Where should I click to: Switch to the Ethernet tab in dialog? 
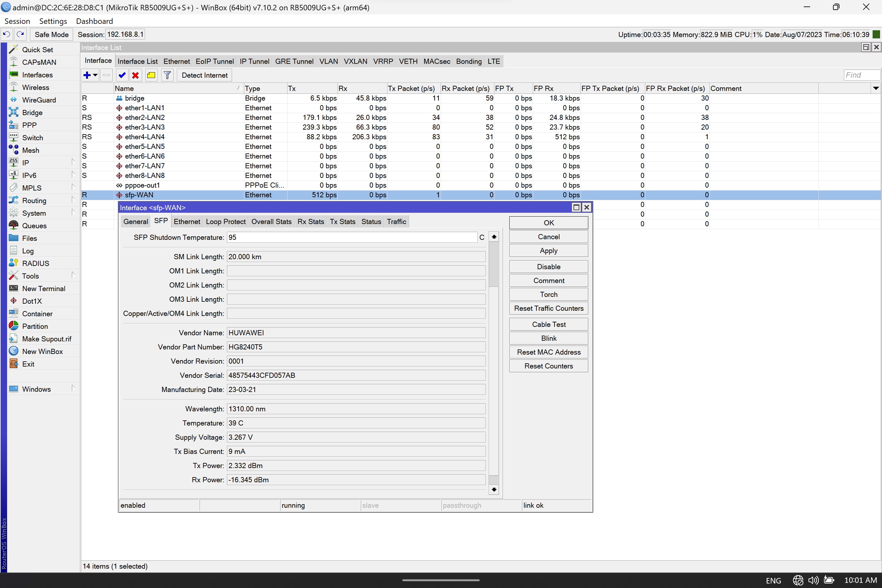click(x=187, y=221)
